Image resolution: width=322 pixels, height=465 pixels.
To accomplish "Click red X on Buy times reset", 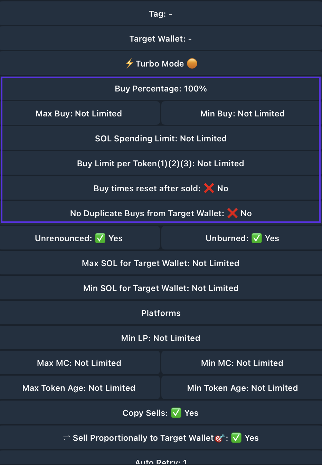I will (x=209, y=188).
